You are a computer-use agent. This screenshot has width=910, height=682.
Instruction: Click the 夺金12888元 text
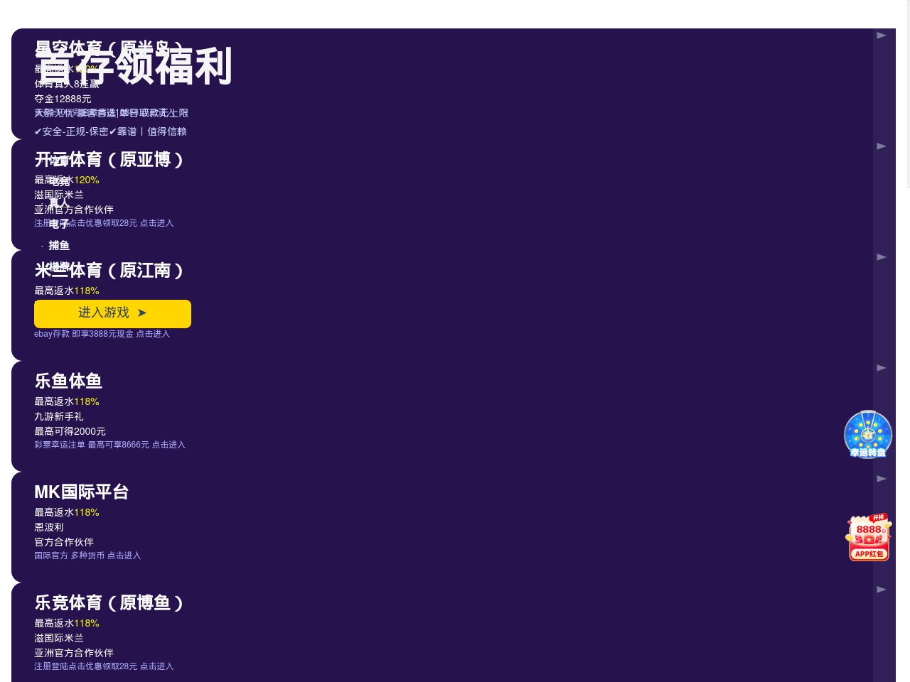pyautogui.click(x=63, y=99)
